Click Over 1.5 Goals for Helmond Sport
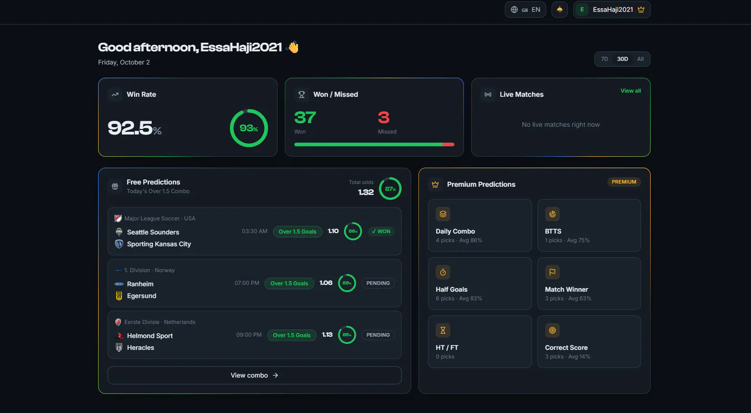Image resolution: width=751 pixels, height=413 pixels. click(292, 335)
